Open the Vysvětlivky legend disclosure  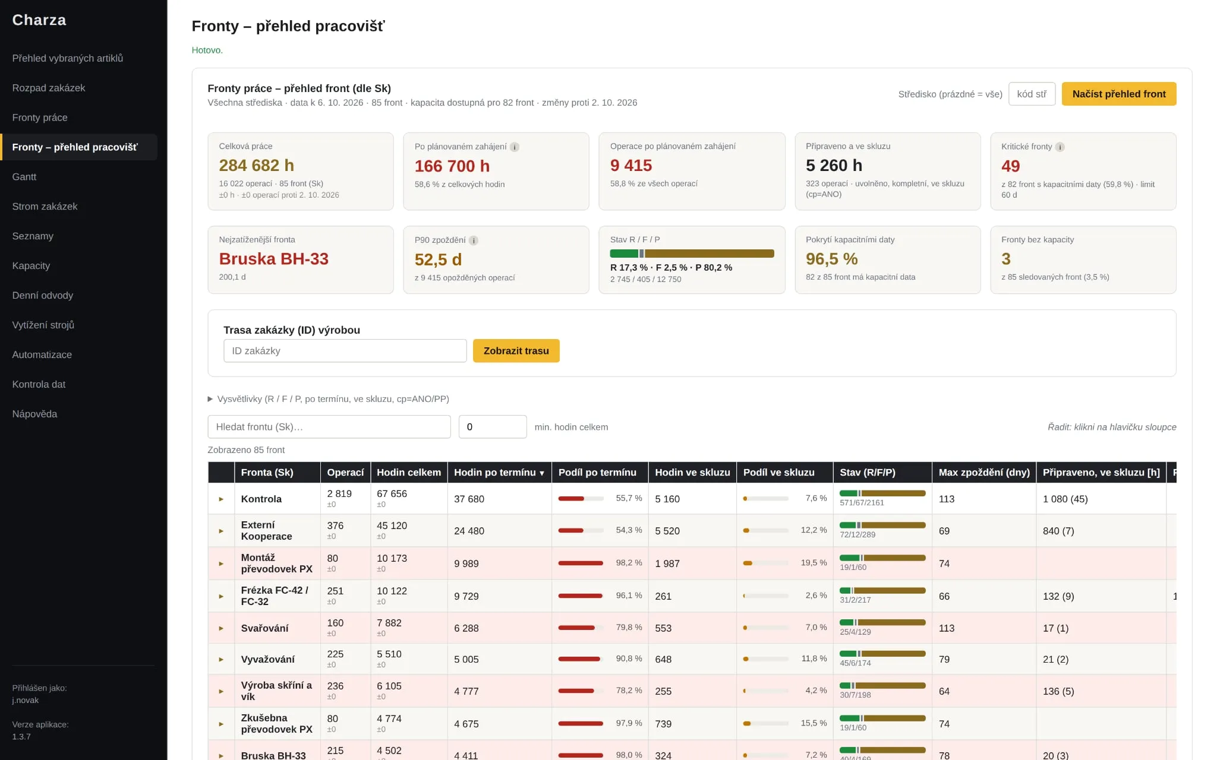coord(328,399)
